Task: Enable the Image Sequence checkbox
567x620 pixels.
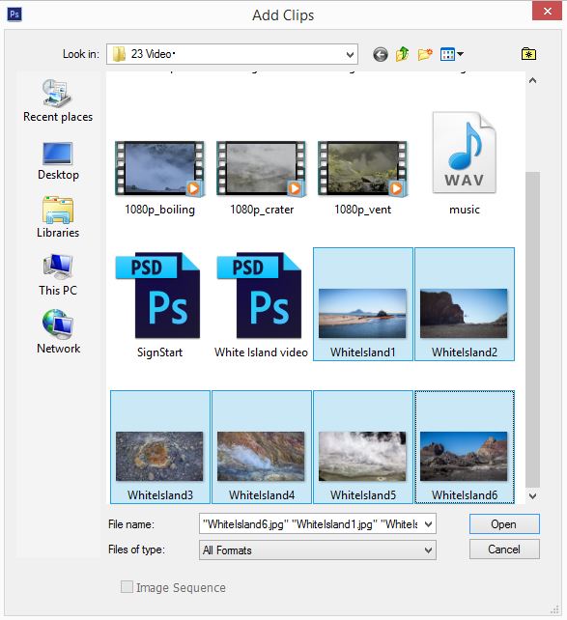Action: click(x=127, y=587)
